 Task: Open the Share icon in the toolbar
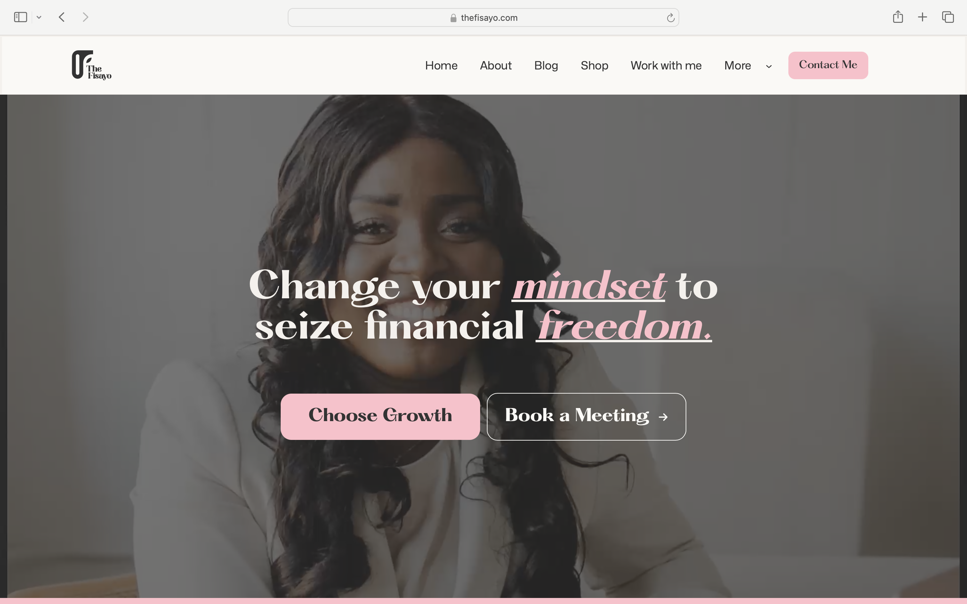coord(898,17)
